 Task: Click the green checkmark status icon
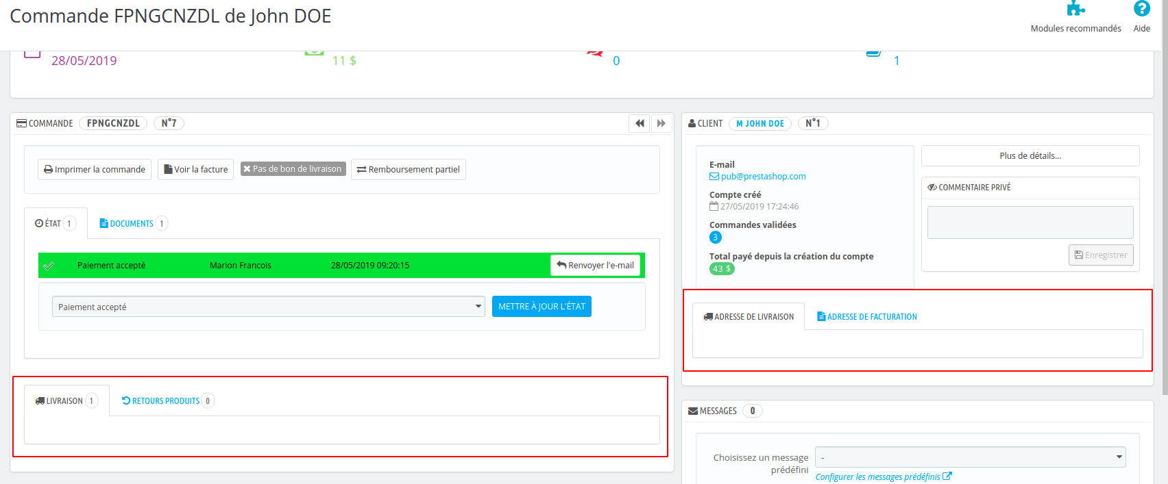(x=49, y=266)
